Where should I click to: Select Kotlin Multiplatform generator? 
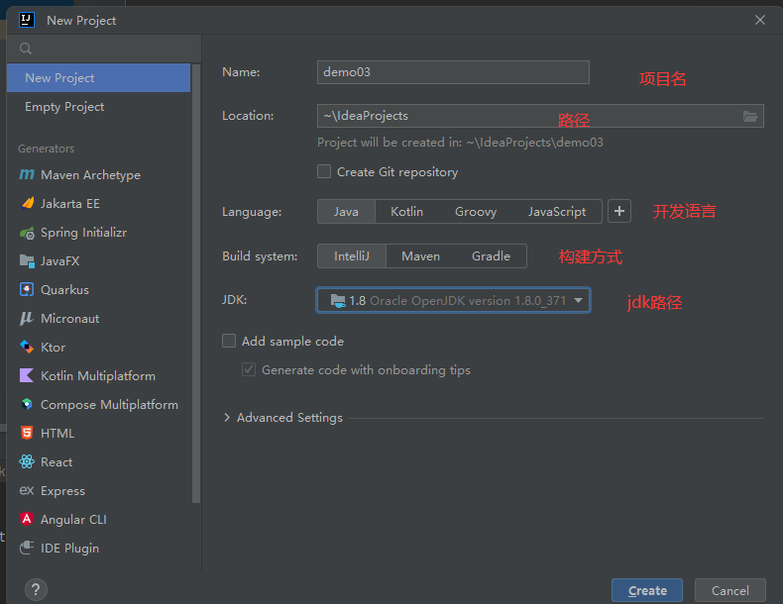(x=98, y=375)
